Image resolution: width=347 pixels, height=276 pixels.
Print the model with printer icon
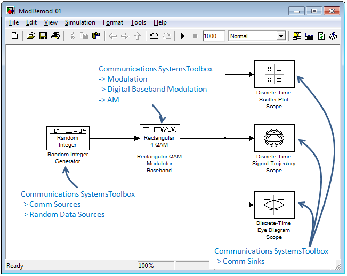click(x=55, y=36)
